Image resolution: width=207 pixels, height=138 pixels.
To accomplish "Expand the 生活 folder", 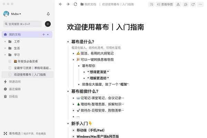I will point(5,48).
